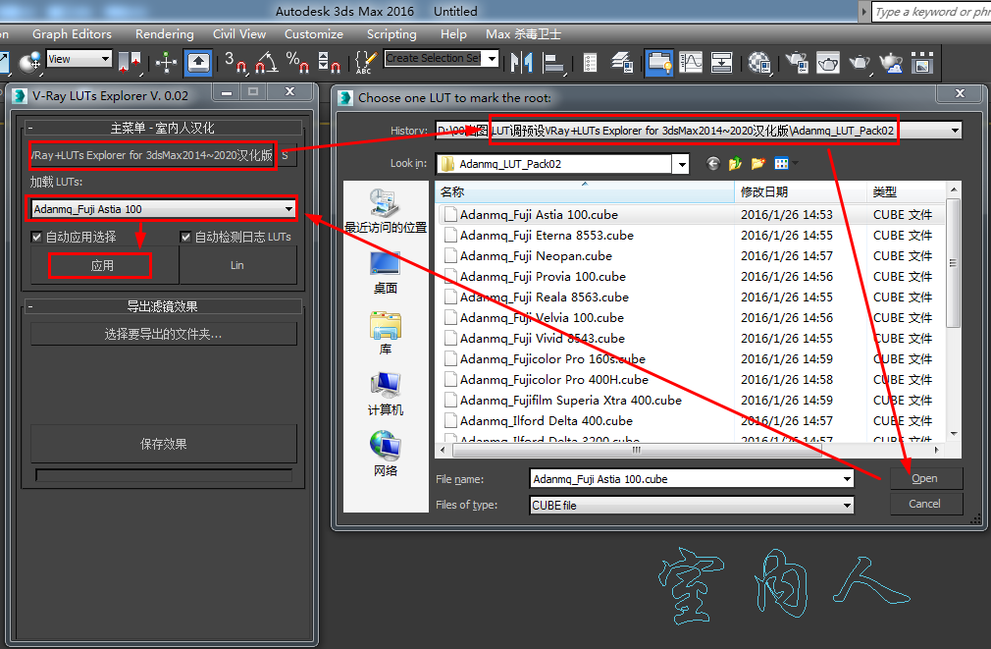Viewport: 991px width, 649px height.
Task: Open the Customize menu
Action: [x=313, y=34]
